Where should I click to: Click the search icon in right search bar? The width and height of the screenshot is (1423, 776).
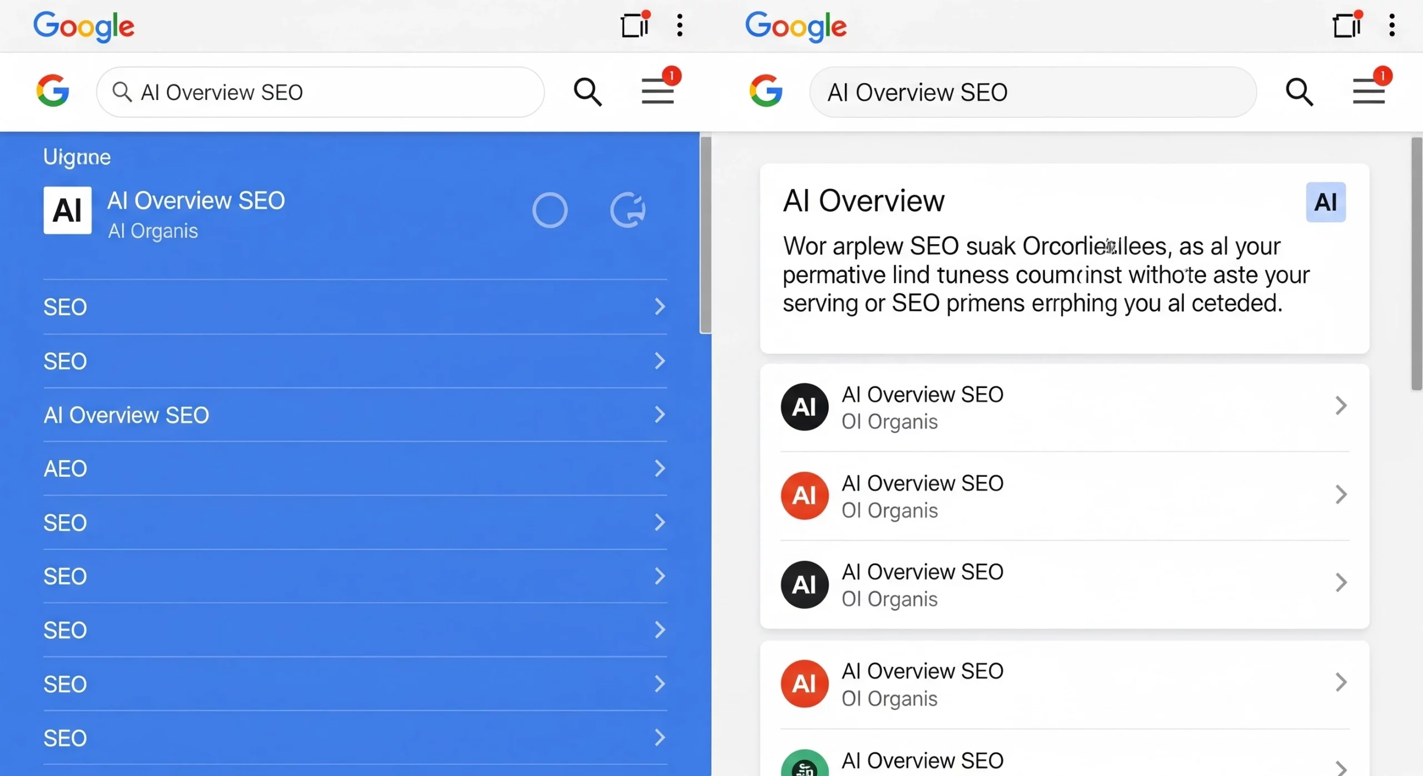[1300, 92]
